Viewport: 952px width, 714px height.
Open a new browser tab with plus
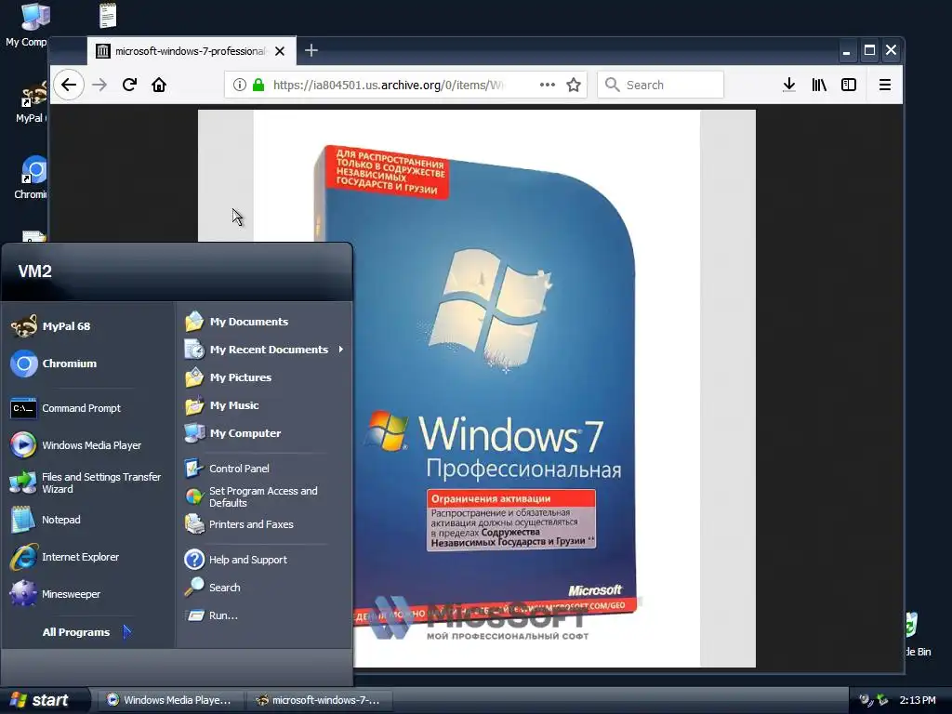click(x=311, y=50)
